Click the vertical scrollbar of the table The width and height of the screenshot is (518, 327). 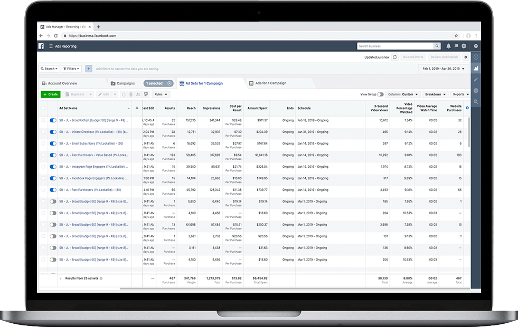tap(469, 132)
